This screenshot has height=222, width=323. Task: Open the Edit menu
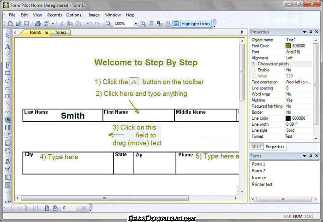24,15
